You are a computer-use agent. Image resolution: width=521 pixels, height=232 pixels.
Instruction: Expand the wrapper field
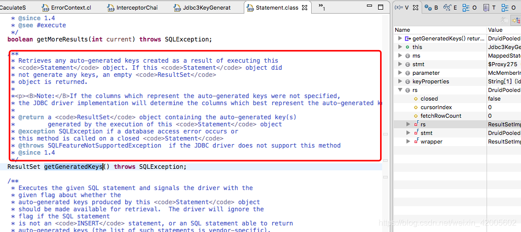(408, 142)
